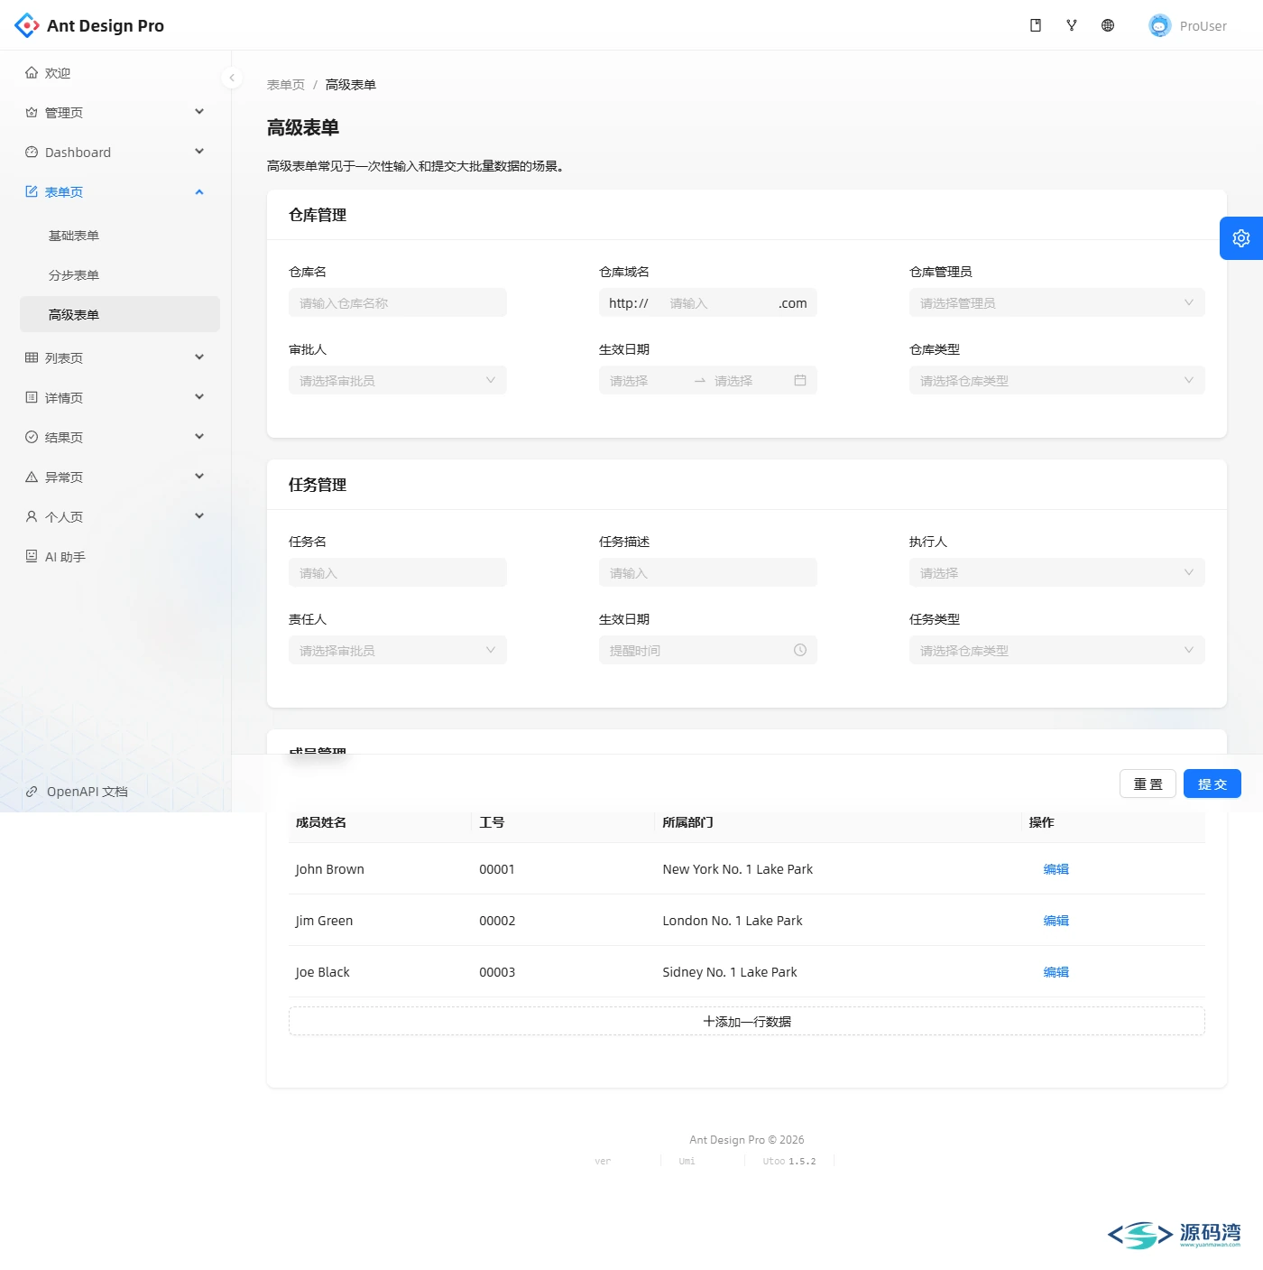1263x1270 pixels.
Task: Click the clock icon in 提醒时间 field
Action: coord(800,650)
